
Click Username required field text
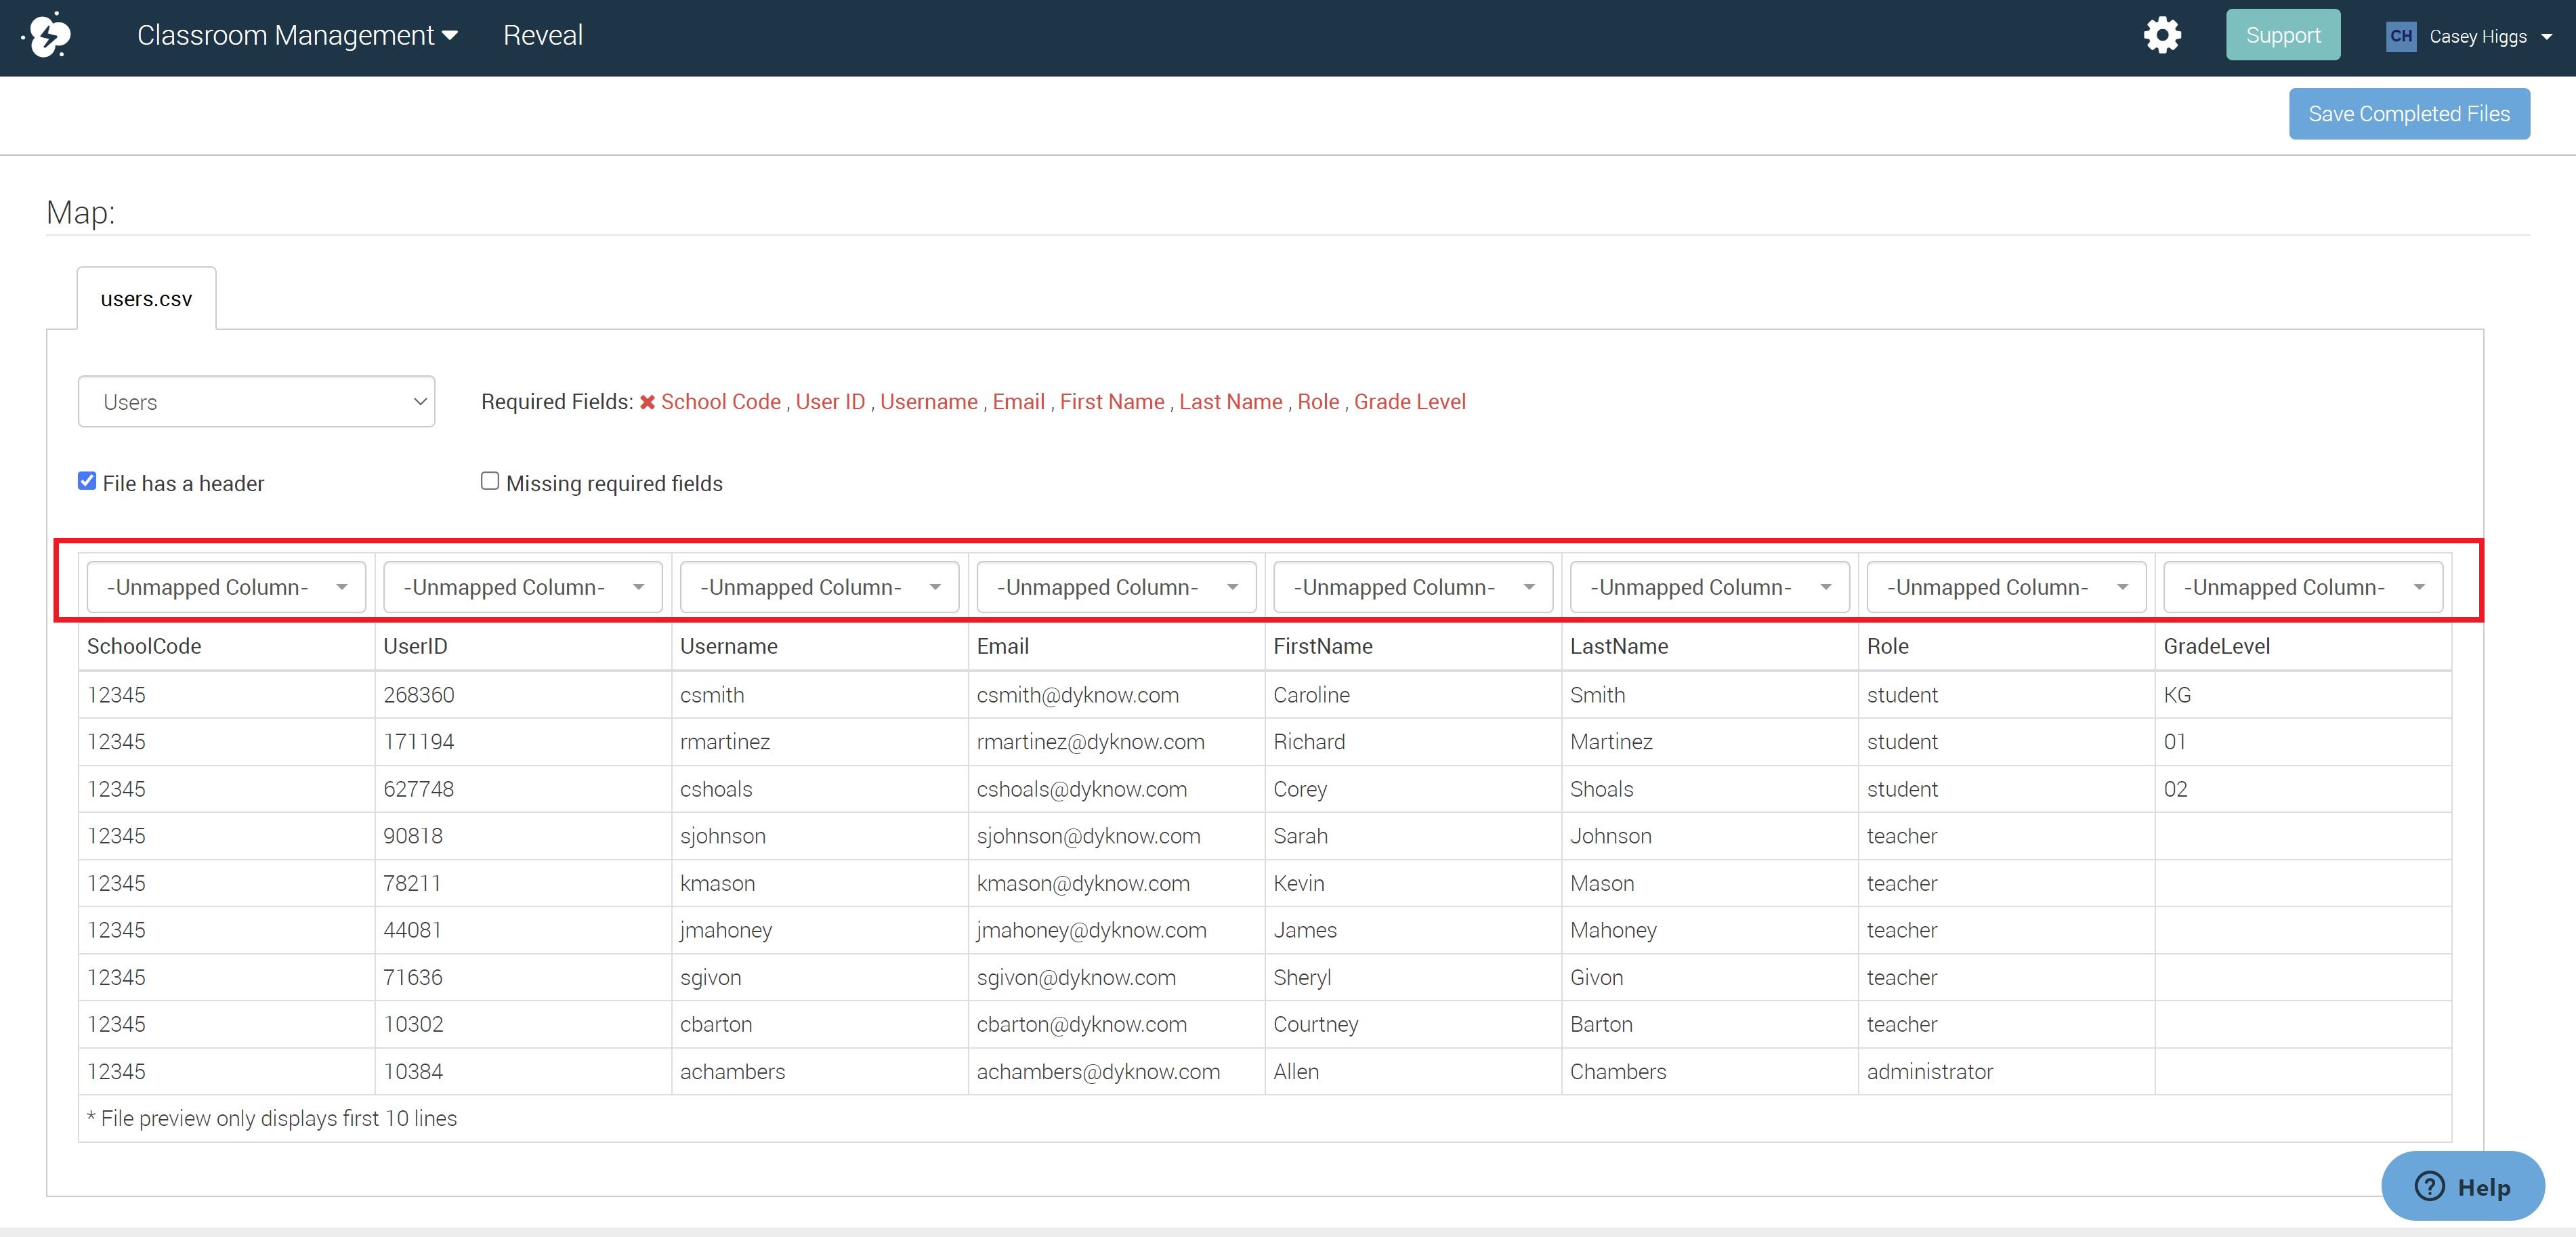(x=929, y=401)
